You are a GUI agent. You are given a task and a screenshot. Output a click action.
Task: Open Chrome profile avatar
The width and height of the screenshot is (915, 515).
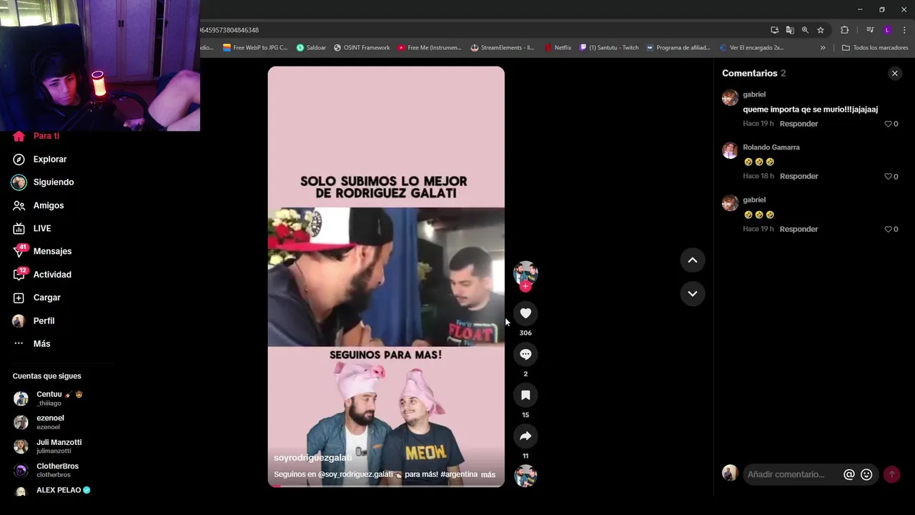pyautogui.click(x=887, y=30)
